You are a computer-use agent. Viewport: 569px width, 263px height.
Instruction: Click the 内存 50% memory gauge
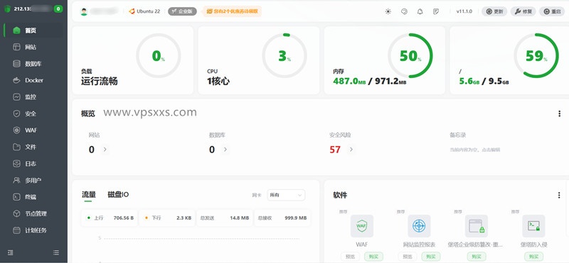(410, 56)
